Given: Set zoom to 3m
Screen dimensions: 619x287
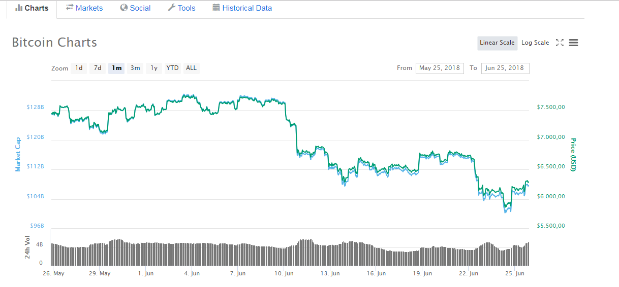Looking at the screenshot, I should (x=135, y=68).
